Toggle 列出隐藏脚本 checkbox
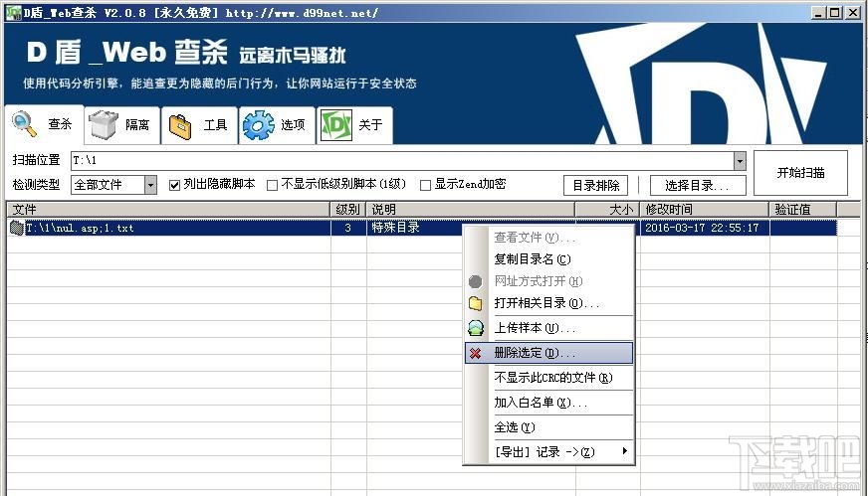Viewport: 868px width, 496px height. [174, 185]
